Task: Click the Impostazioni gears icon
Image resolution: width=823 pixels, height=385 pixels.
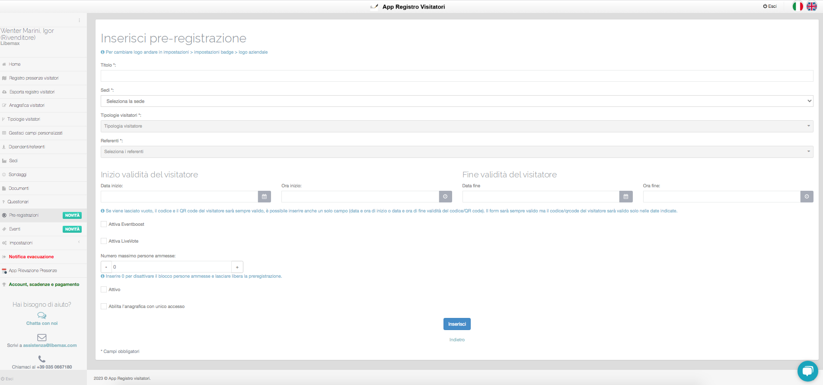Action: point(4,243)
